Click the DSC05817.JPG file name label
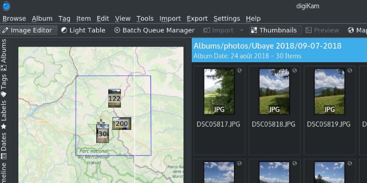Image resolution: width=367 pixels, height=183 pixels. click(218, 124)
